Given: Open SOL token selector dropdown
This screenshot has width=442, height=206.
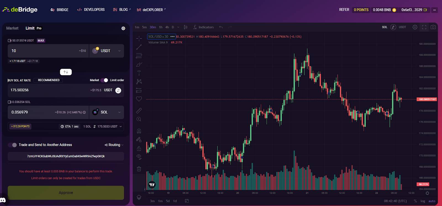Looking at the screenshot, I should (107, 112).
